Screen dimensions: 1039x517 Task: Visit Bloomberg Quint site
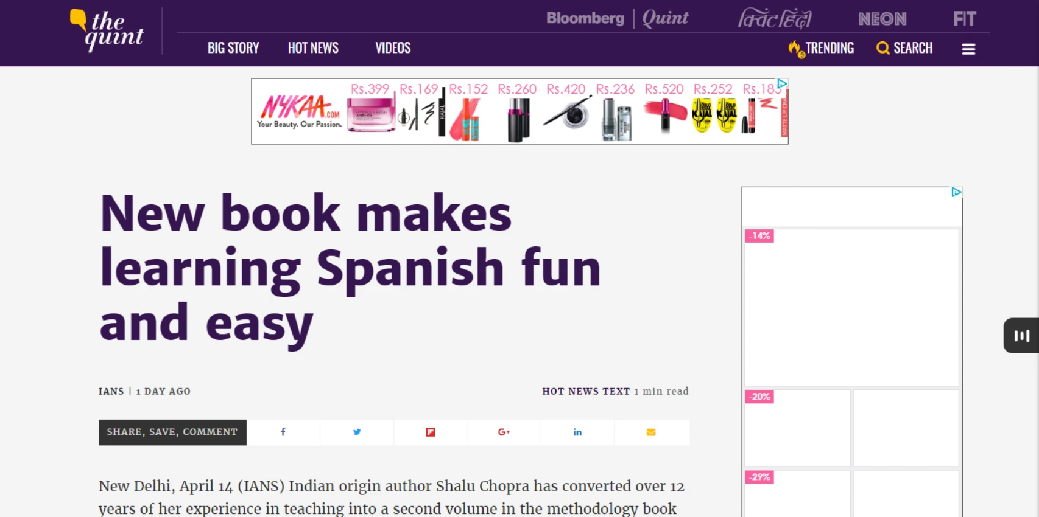click(x=617, y=18)
